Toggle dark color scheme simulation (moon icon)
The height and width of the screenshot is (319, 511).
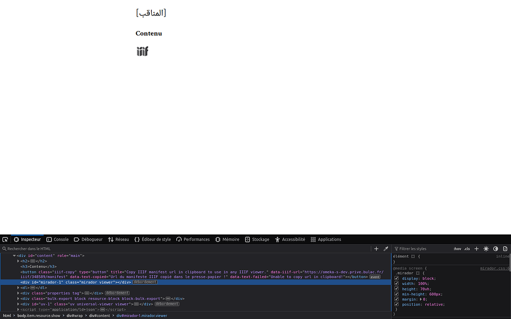496,248
